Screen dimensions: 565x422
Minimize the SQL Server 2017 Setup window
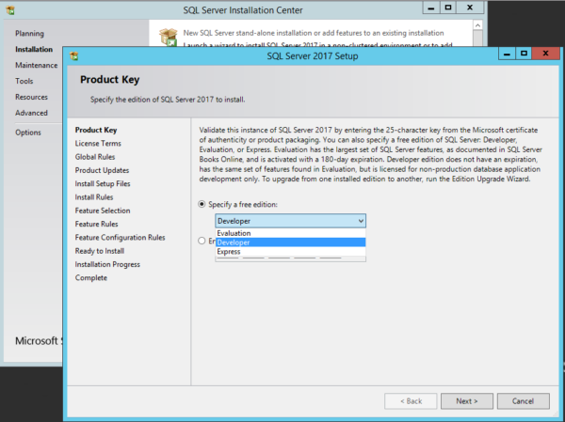coord(507,54)
